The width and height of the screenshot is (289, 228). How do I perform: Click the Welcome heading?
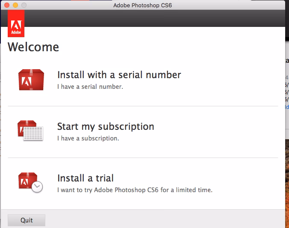tap(33, 47)
